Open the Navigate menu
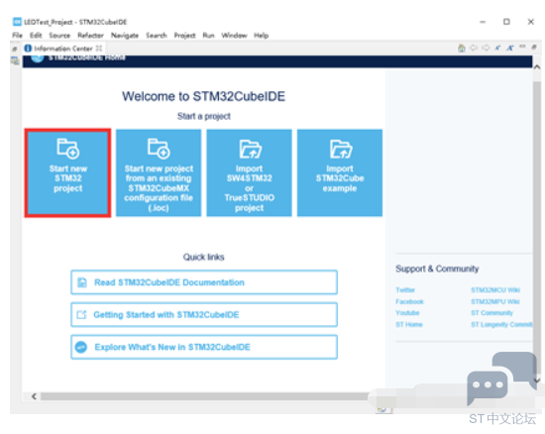The height and width of the screenshot is (434, 545). (x=125, y=35)
